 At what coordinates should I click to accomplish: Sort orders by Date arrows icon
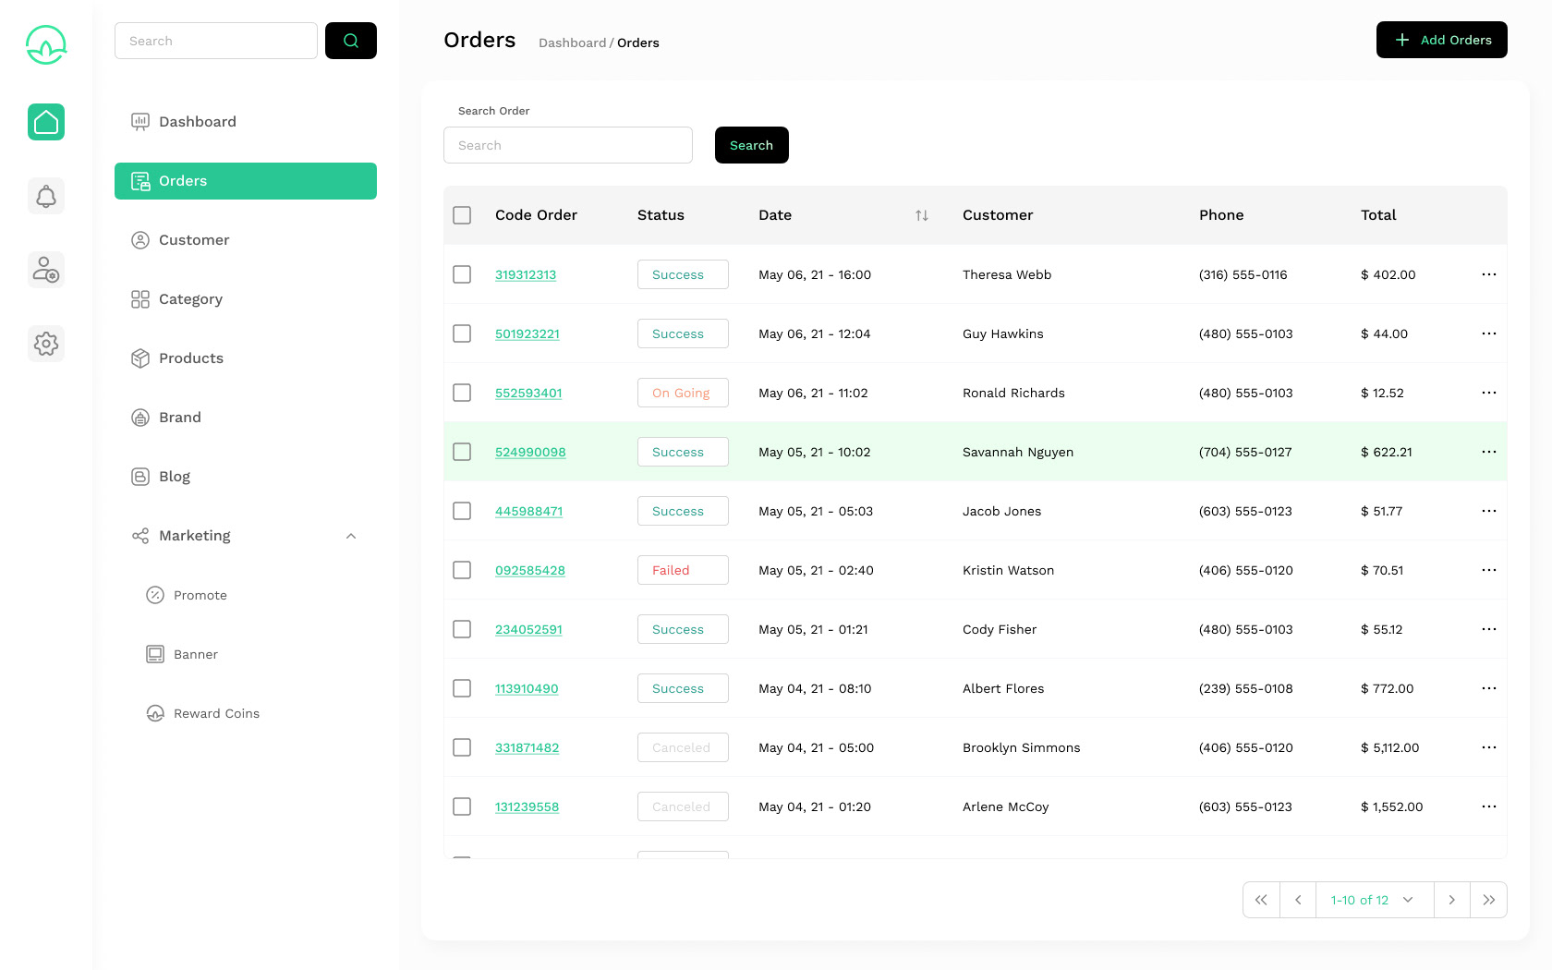pos(922,215)
